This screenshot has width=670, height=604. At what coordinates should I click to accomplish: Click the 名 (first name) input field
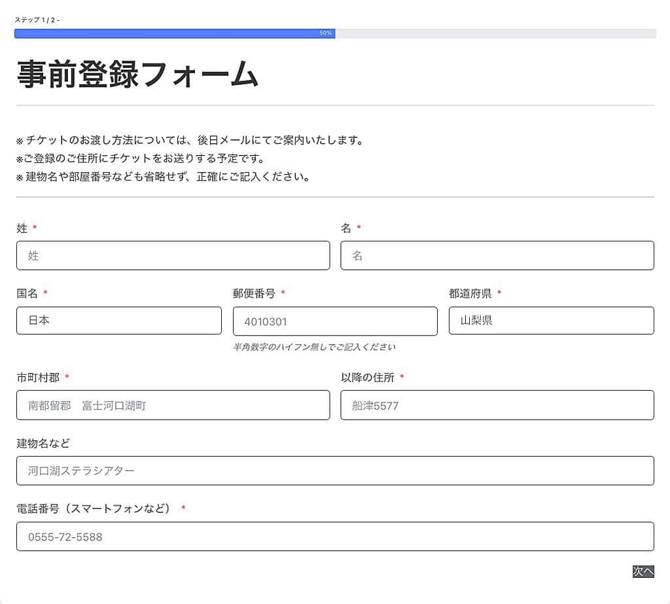[497, 255]
